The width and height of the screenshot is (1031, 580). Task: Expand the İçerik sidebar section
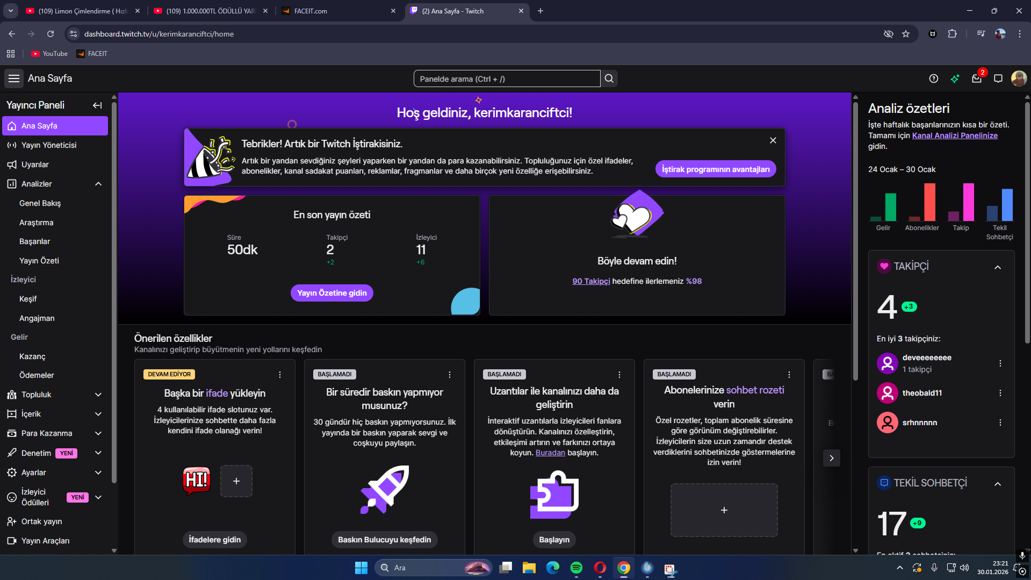(x=98, y=414)
